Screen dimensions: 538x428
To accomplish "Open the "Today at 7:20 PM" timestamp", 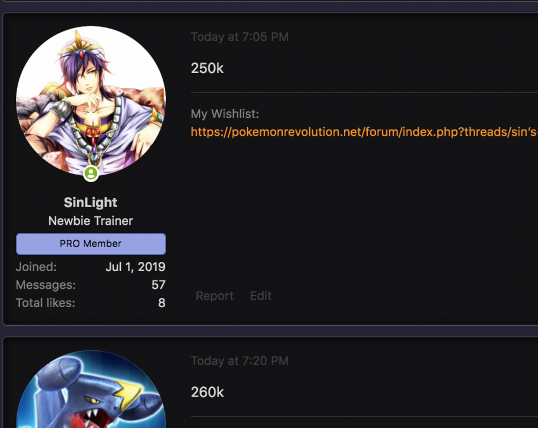I will coord(240,361).
